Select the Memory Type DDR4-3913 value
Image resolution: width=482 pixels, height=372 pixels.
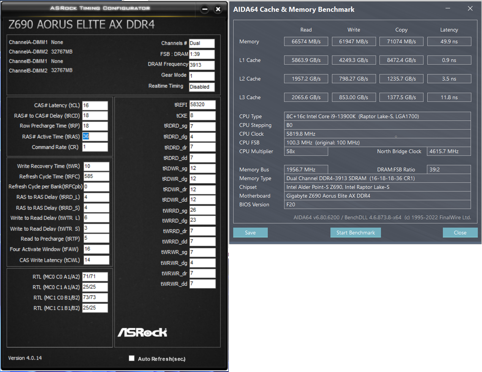tap(378, 178)
